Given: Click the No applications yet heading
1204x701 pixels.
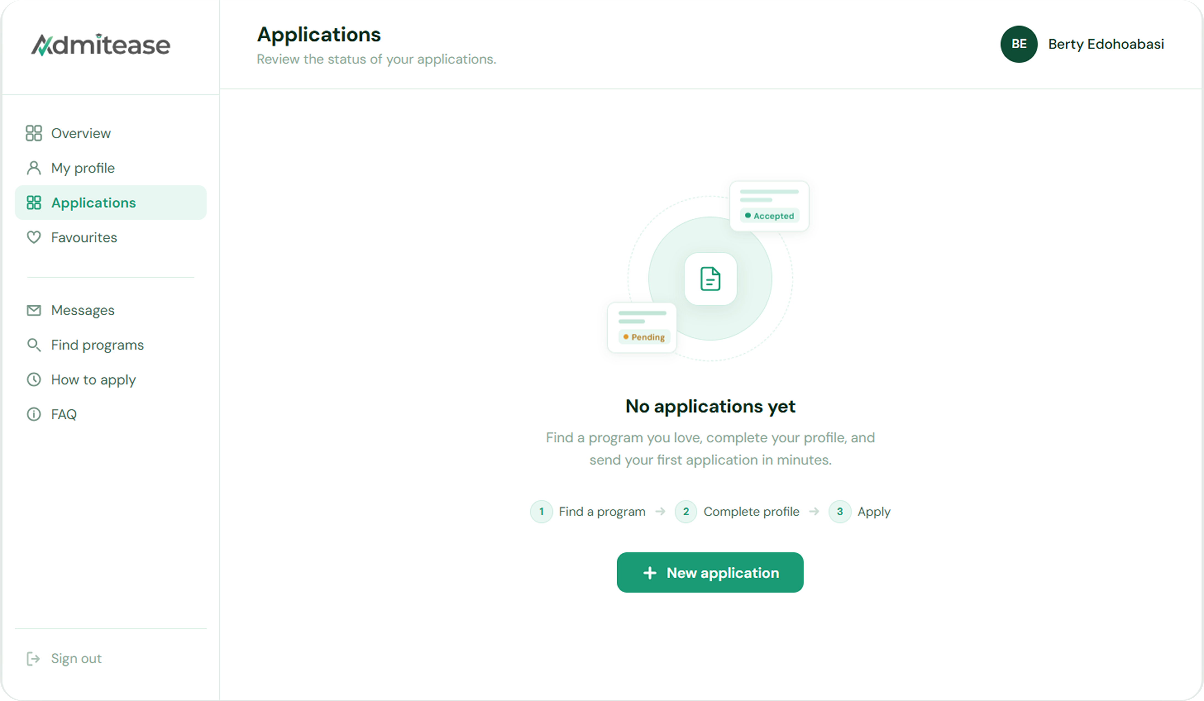Looking at the screenshot, I should coord(710,406).
